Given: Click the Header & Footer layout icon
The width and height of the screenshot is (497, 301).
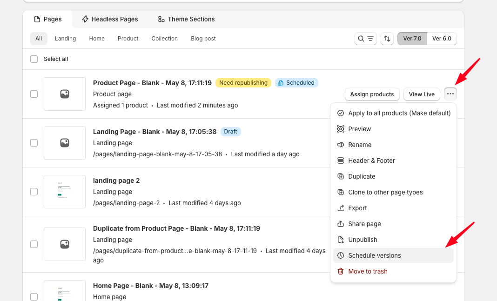Looking at the screenshot, I should click(x=341, y=161).
